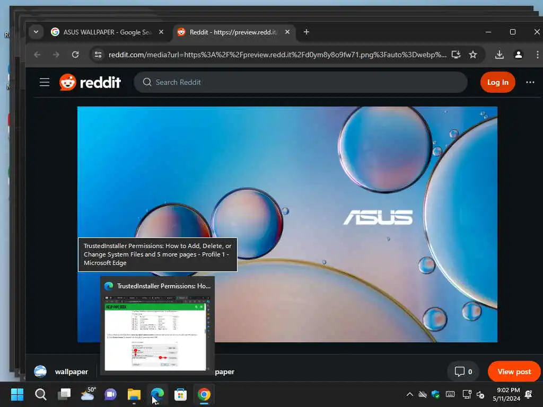Open the Teams Chat taskbar icon
The width and height of the screenshot is (543, 407).
click(x=111, y=394)
